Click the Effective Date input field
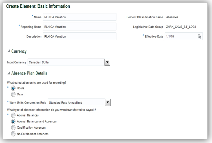 [x=180, y=36]
